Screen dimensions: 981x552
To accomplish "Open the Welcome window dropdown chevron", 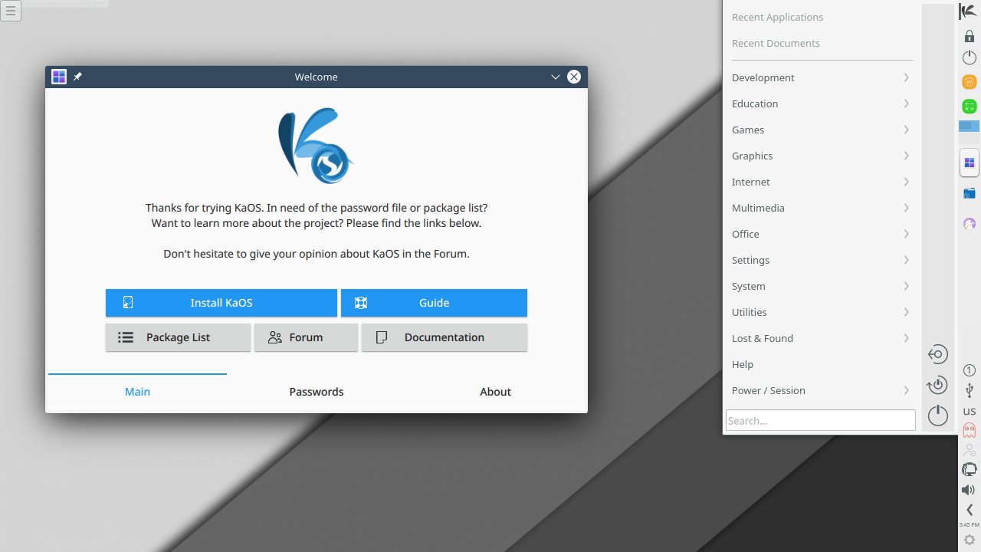I will 555,77.
